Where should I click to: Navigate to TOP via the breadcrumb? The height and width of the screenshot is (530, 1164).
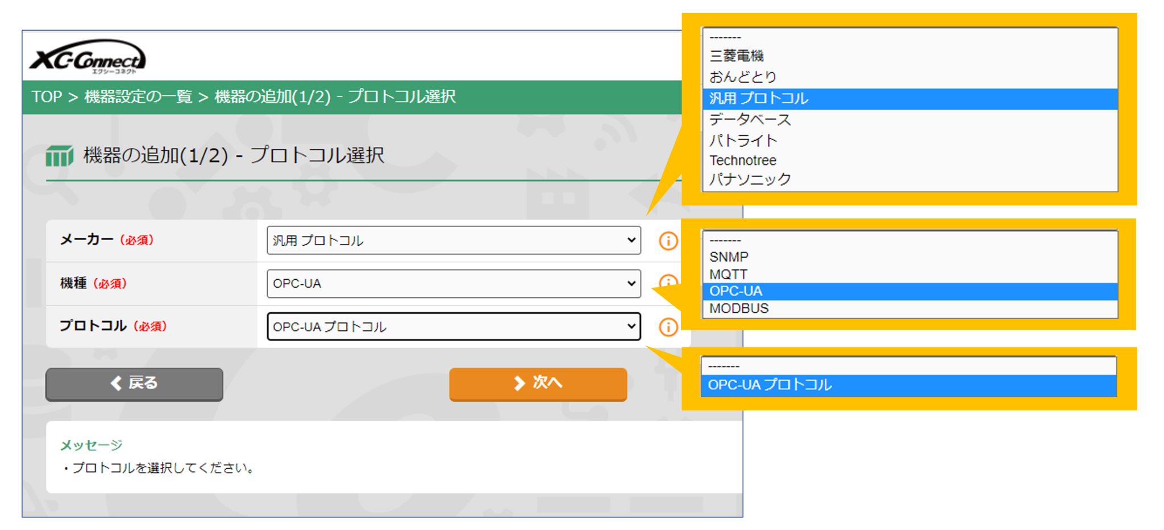click(48, 96)
